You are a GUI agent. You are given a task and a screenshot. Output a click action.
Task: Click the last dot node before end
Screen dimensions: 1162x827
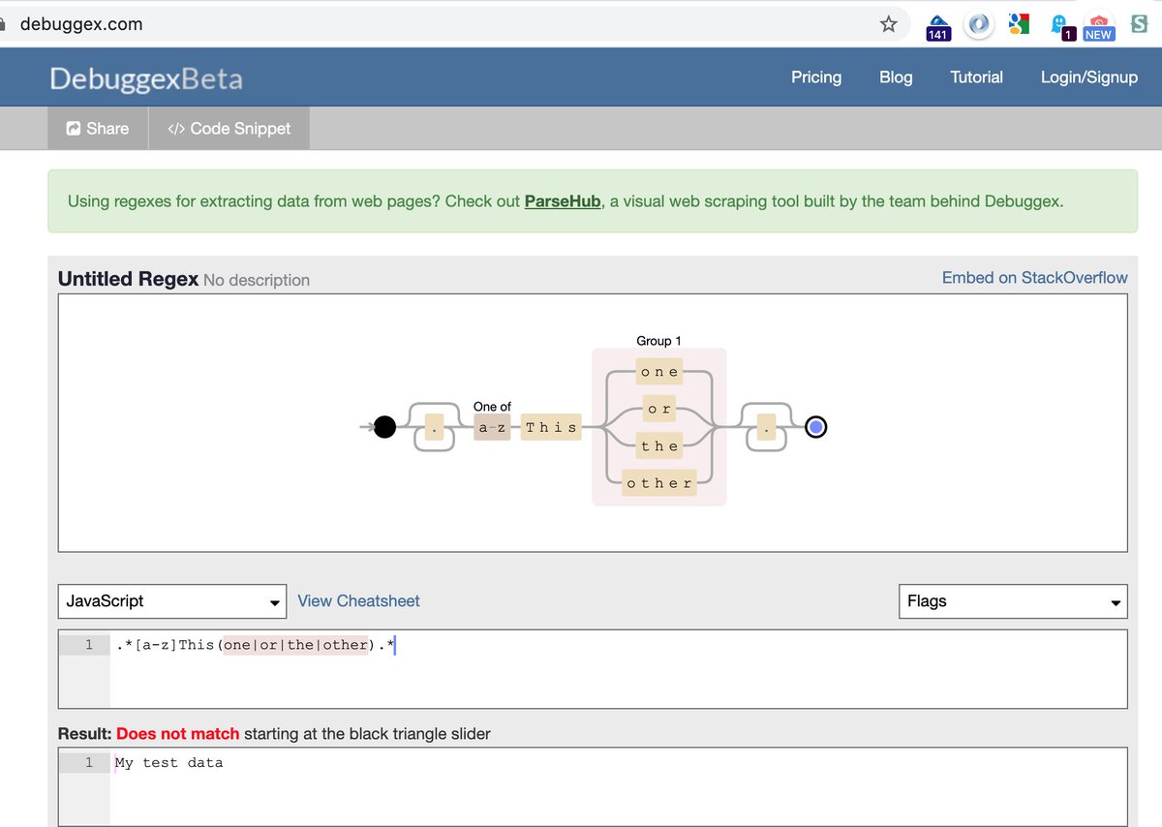(x=766, y=427)
